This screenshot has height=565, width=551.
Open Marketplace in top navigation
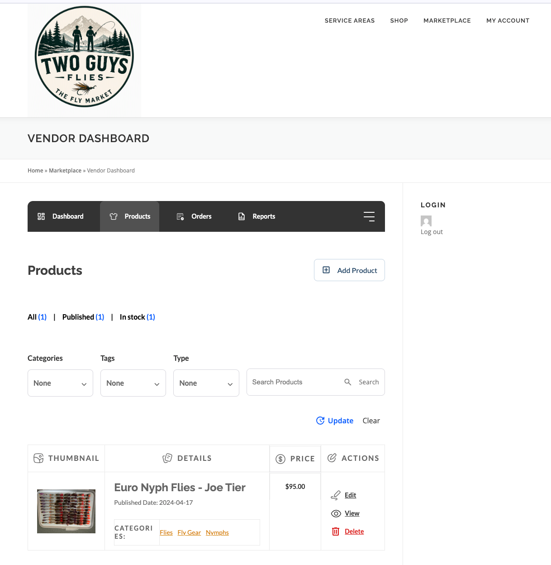click(447, 20)
